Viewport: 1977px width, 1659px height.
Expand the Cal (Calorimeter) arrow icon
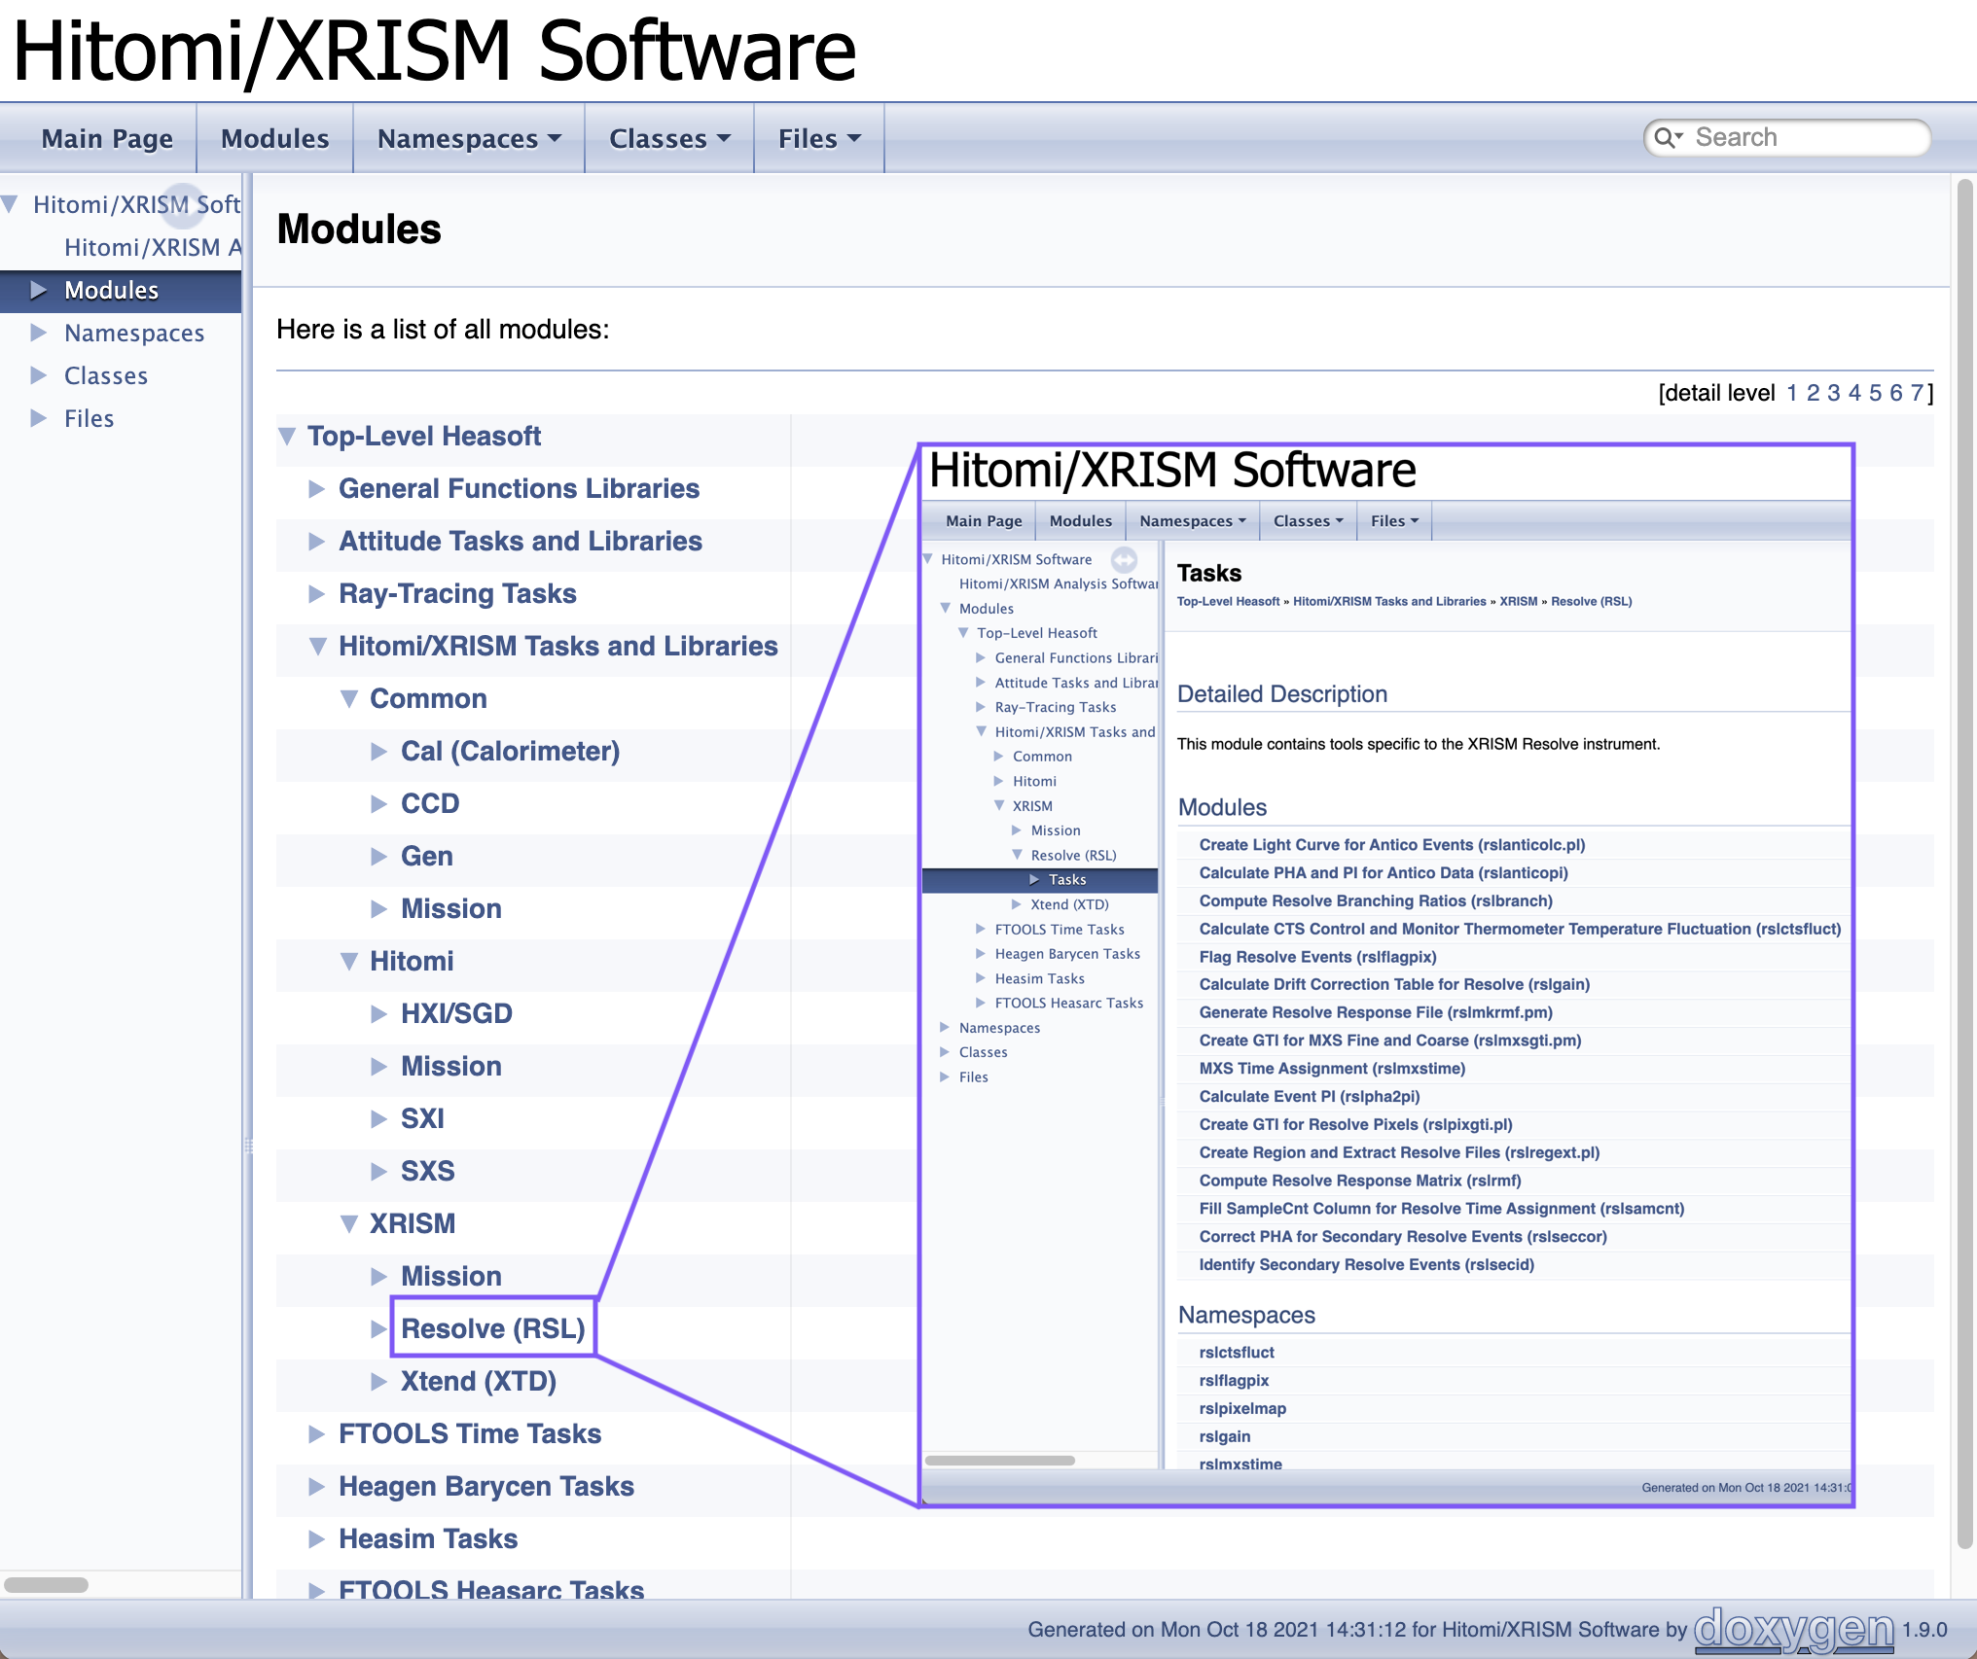tap(378, 751)
